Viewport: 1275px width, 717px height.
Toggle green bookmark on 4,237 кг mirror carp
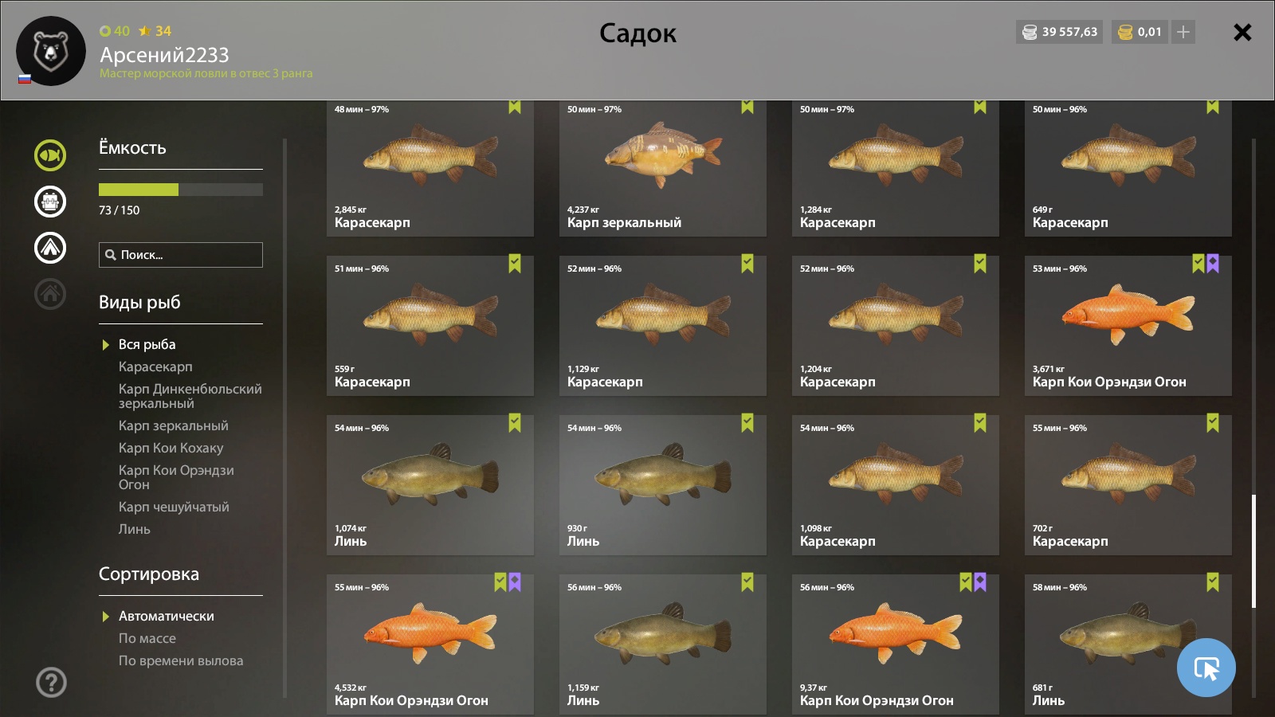(747, 106)
